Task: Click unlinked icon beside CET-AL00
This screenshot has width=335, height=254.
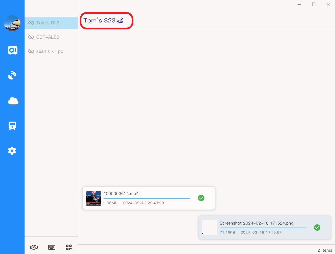Action: point(31,37)
